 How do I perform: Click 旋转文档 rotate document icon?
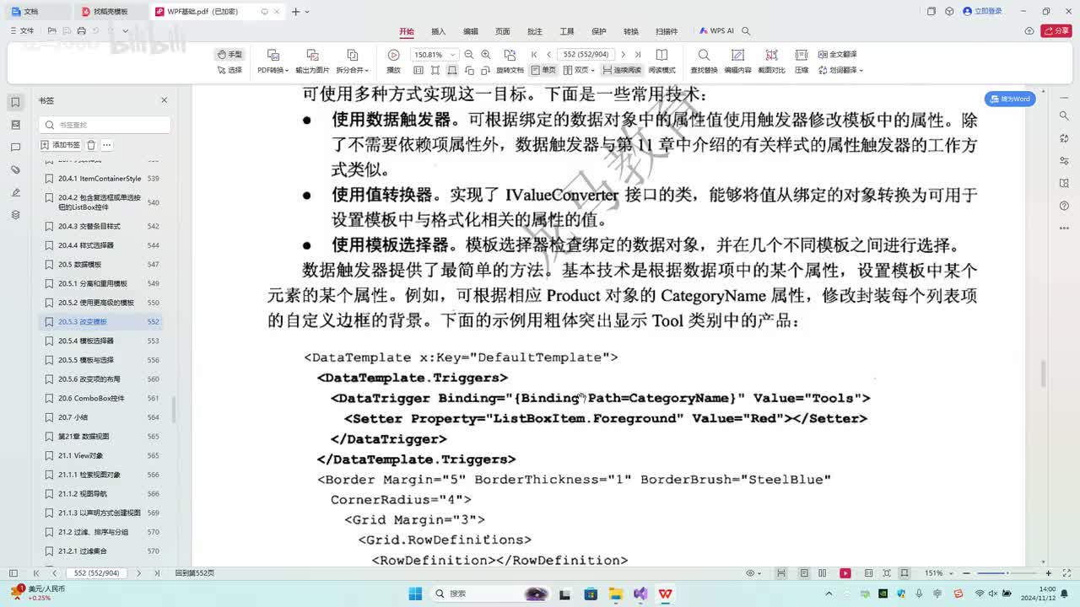tap(510, 55)
